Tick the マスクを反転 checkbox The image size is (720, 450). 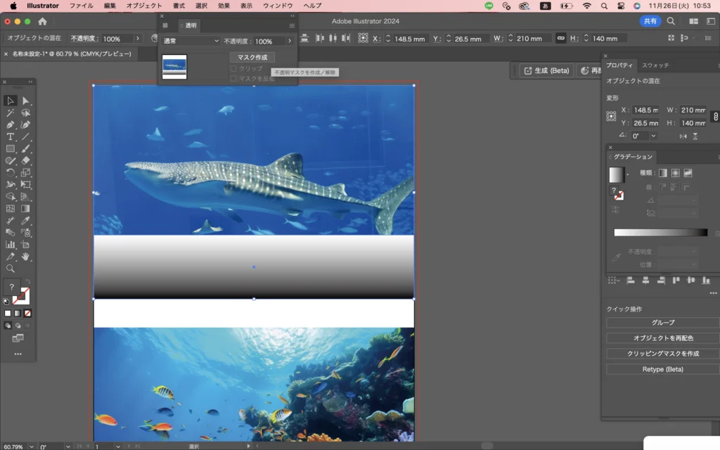tap(233, 79)
